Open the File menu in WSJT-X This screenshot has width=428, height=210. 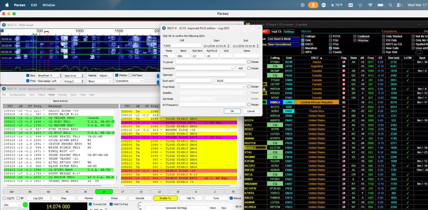coord(4,95)
